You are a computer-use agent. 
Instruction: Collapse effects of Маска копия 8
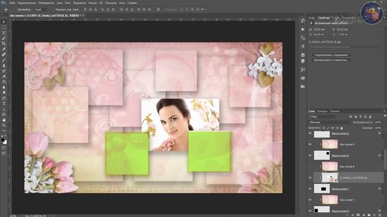point(383,156)
